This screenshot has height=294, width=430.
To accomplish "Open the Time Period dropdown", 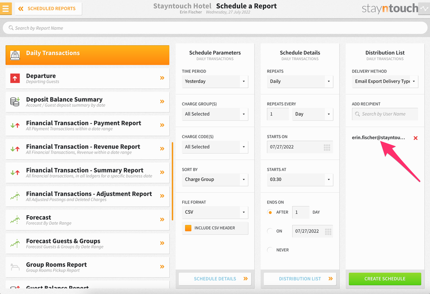I will coord(215,81).
